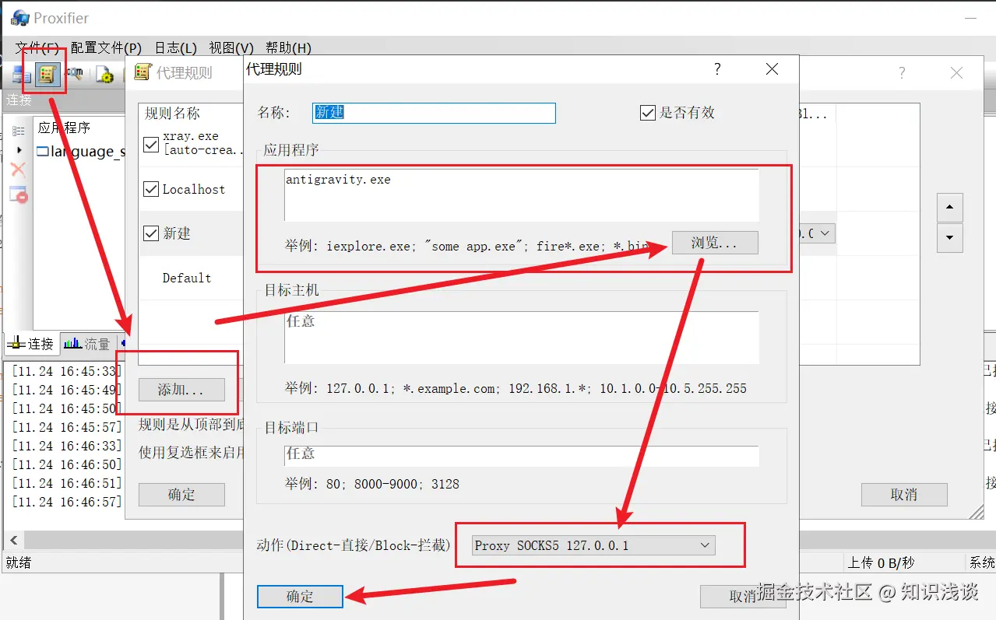996x620 pixels.
Task: Click 取消 in the rules list window
Action: coord(904,495)
